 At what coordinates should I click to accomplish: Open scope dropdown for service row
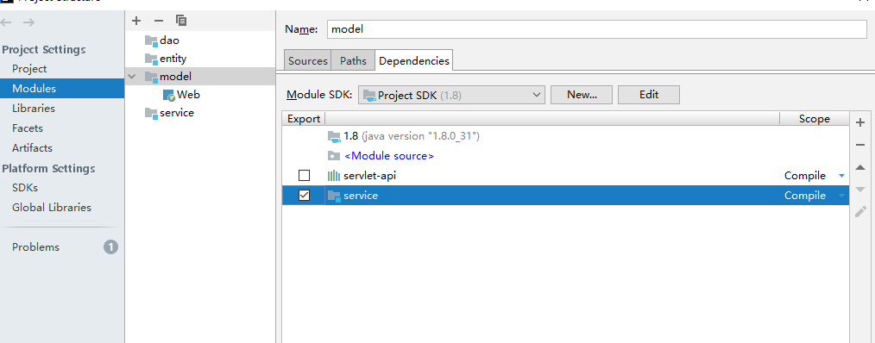(841, 196)
